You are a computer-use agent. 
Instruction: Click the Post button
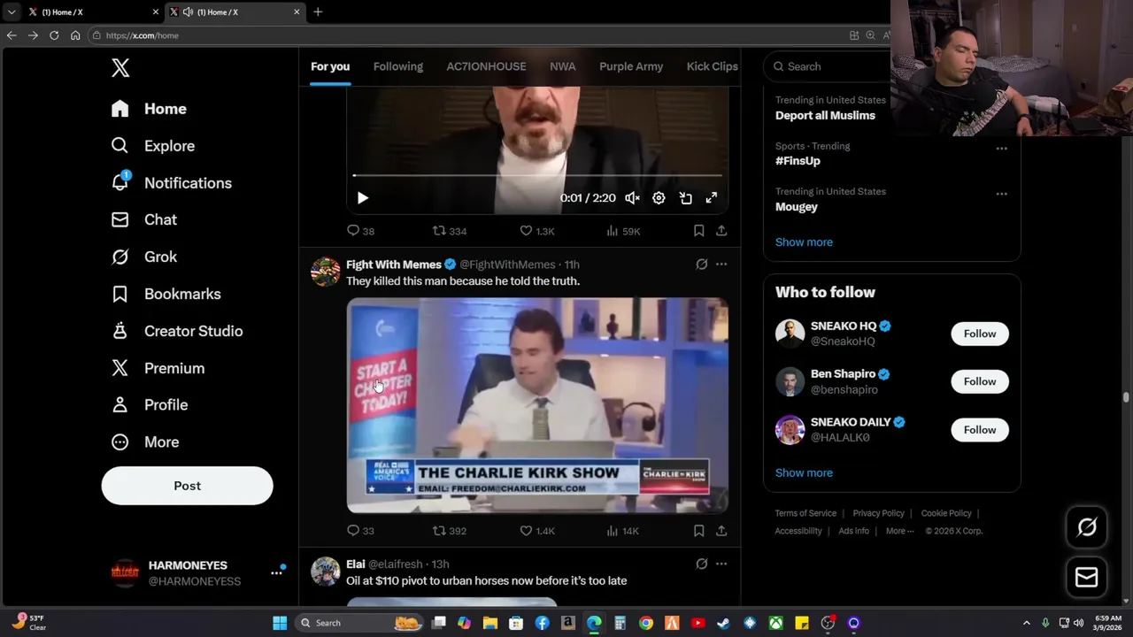(x=187, y=486)
